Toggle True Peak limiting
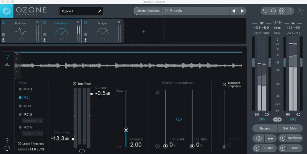 click(74, 84)
